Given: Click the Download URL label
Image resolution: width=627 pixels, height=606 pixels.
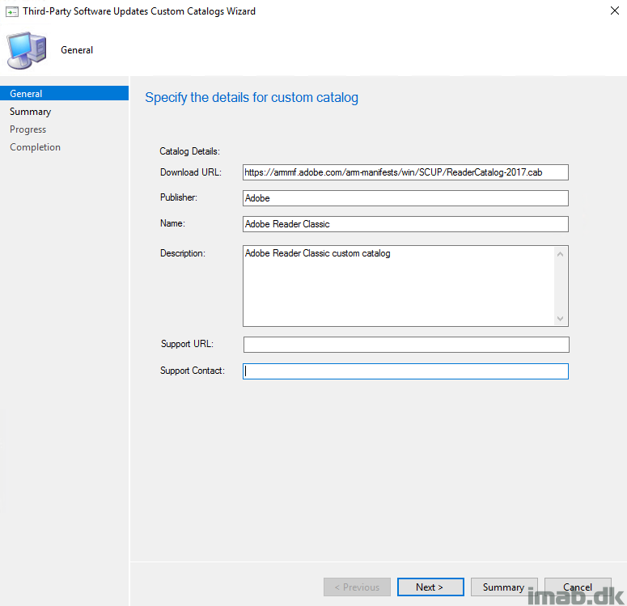Looking at the screenshot, I should 191,172.
